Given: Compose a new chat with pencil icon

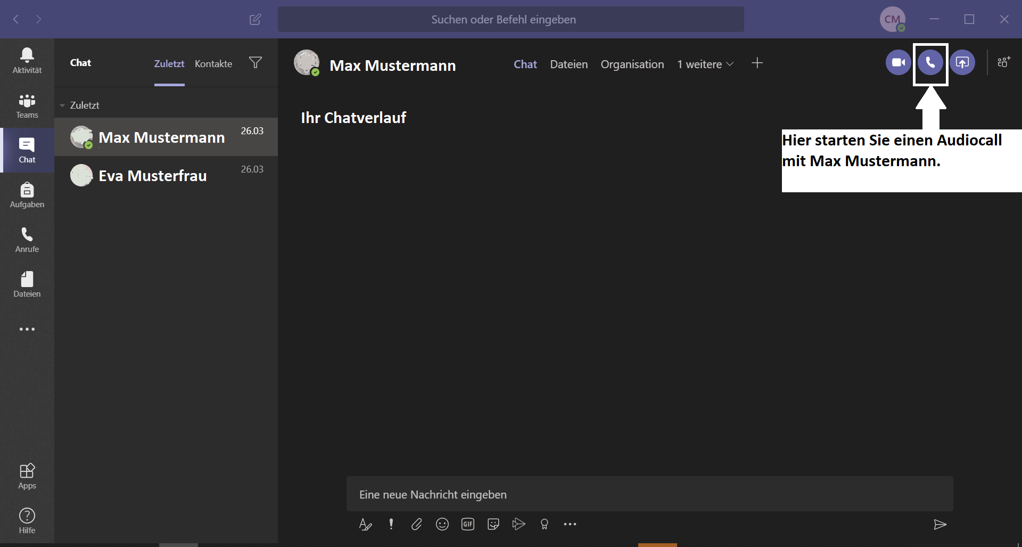Looking at the screenshot, I should pos(256,20).
